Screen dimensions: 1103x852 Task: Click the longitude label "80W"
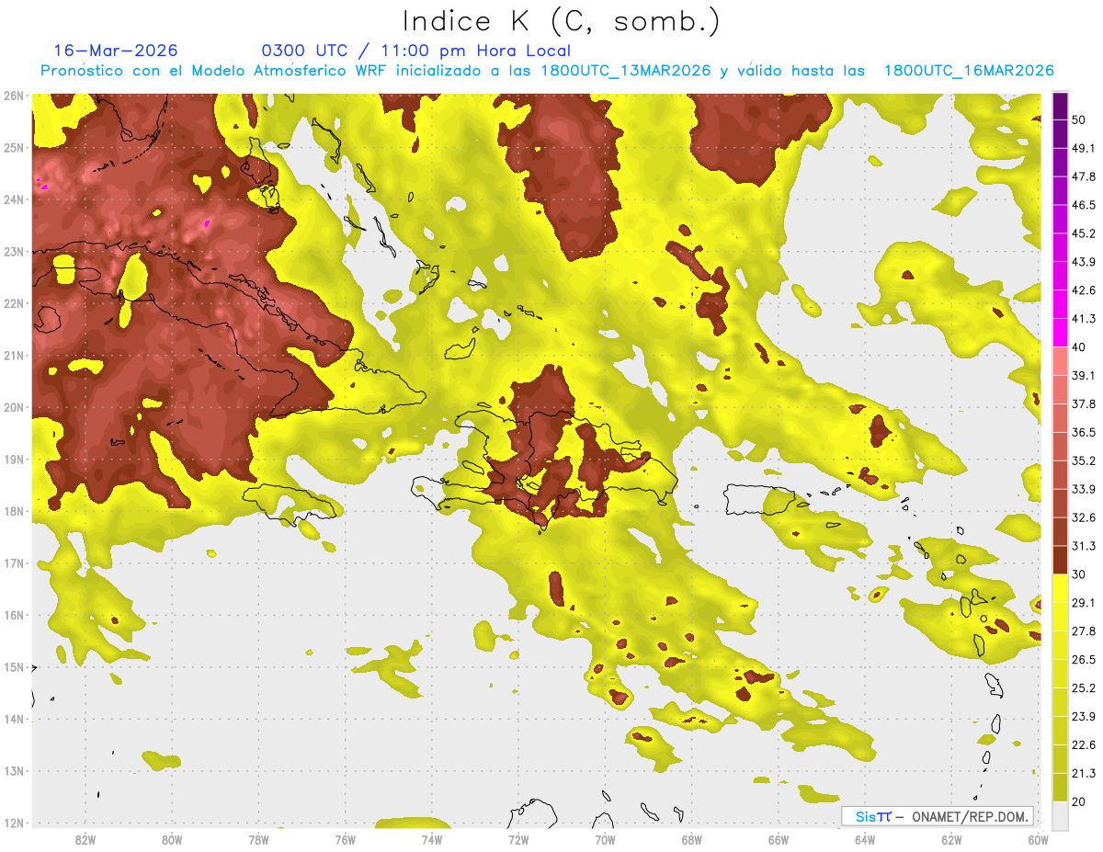click(171, 840)
